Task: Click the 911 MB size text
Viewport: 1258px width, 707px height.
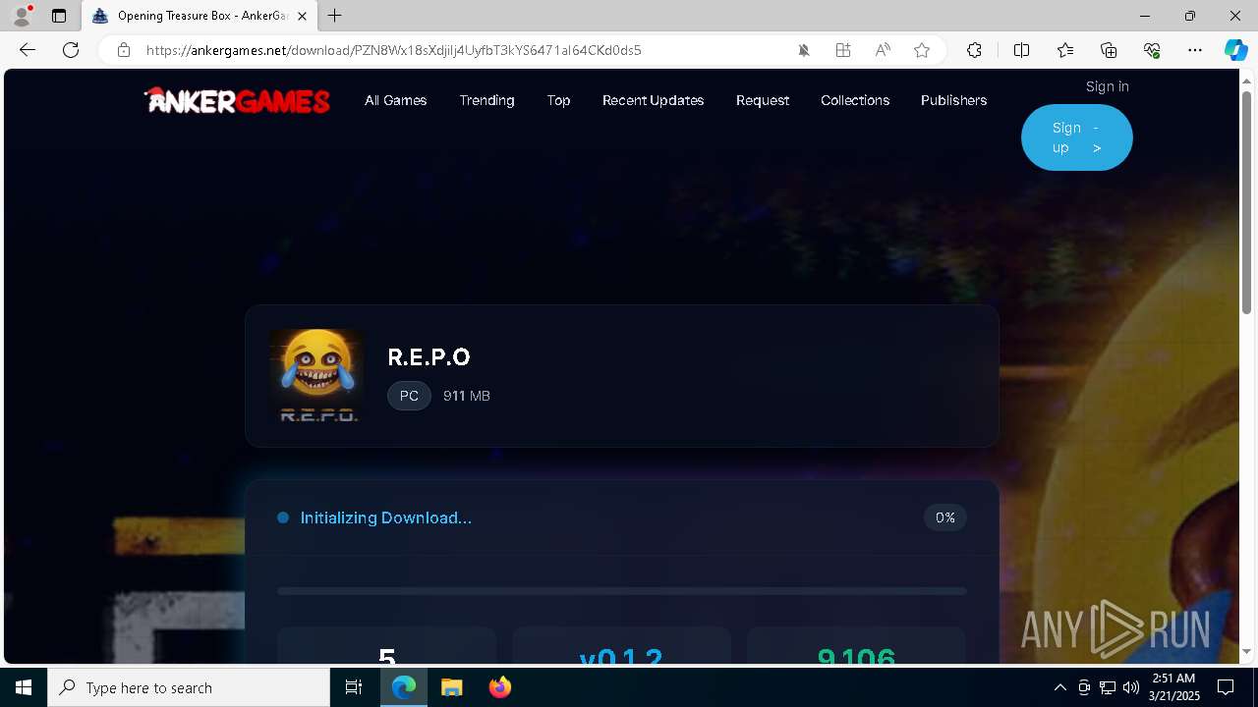Action: coord(466,396)
